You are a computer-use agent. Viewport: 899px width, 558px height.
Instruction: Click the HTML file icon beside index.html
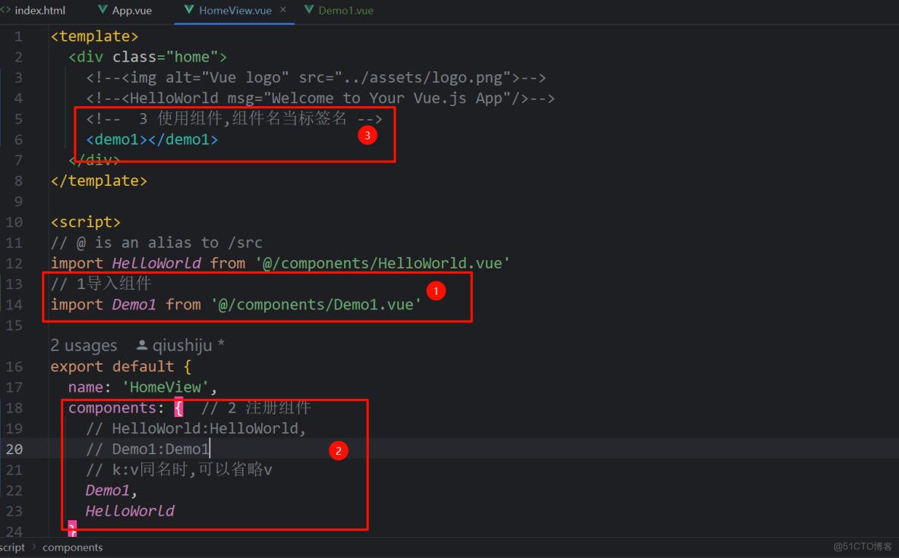click(7, 10)
